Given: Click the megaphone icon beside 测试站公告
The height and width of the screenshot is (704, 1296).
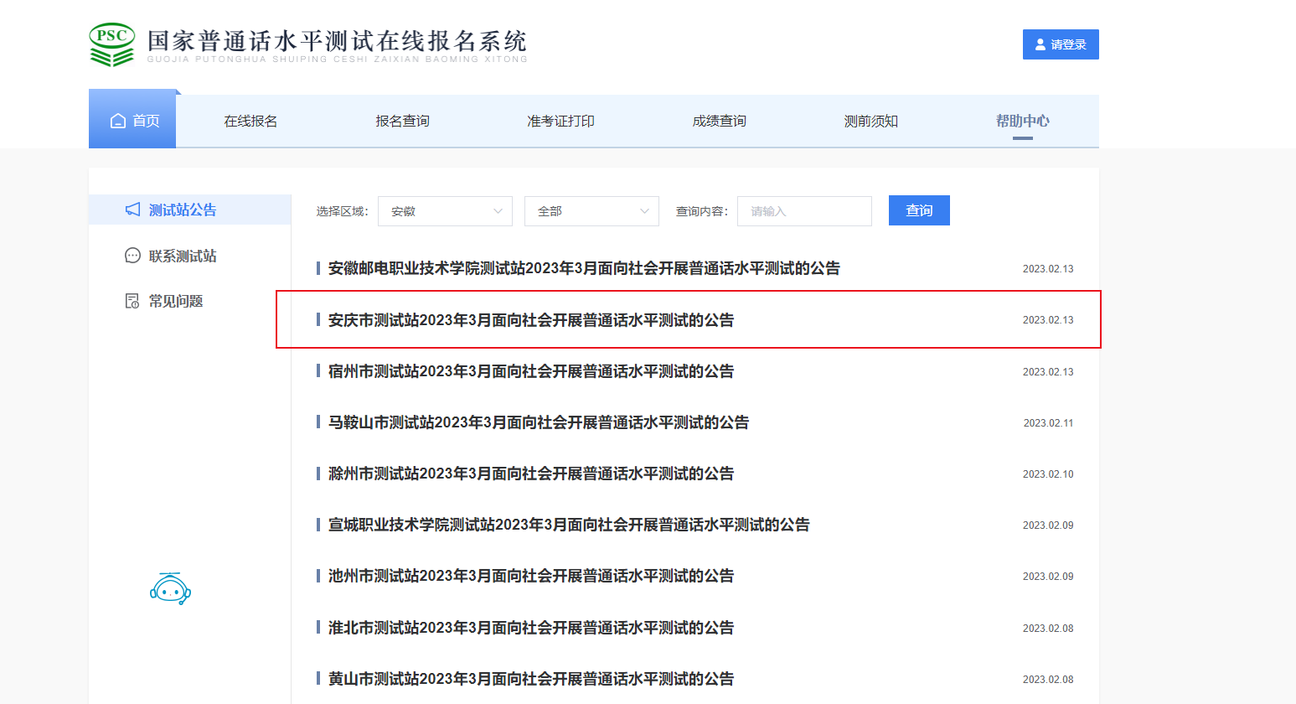Looking at the screenshot, I should coord(132,210).
